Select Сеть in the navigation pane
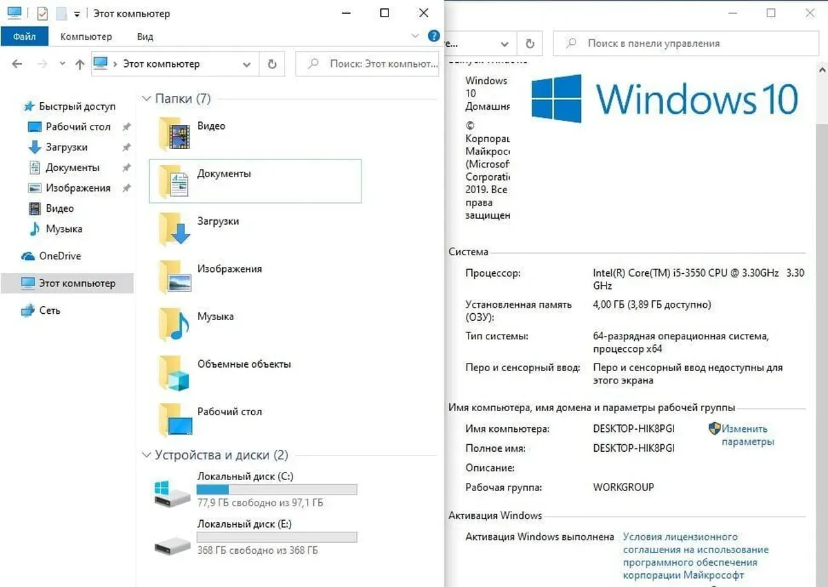 point(50,310)
